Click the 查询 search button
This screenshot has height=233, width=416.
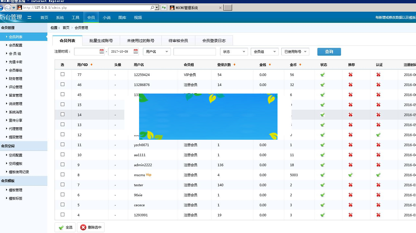(329, 51)
